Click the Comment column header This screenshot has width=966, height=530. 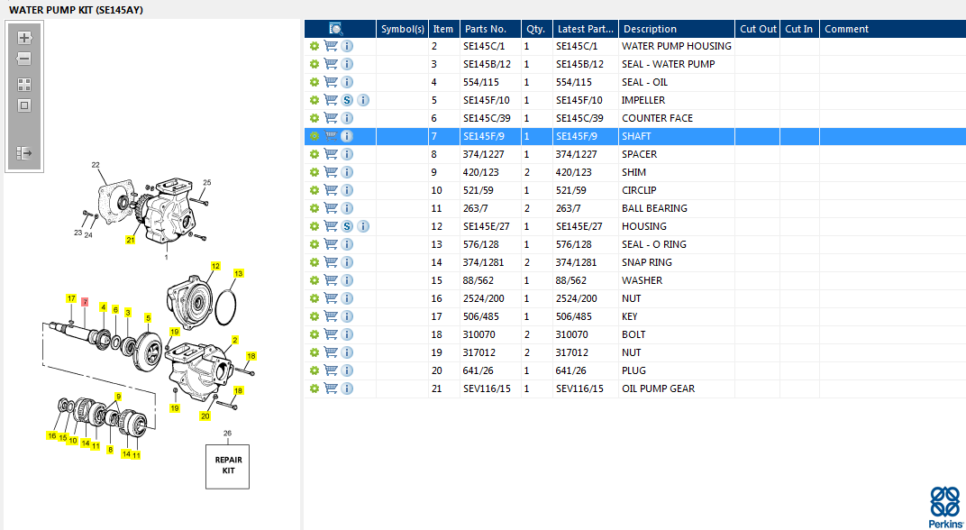pos(893,29)
